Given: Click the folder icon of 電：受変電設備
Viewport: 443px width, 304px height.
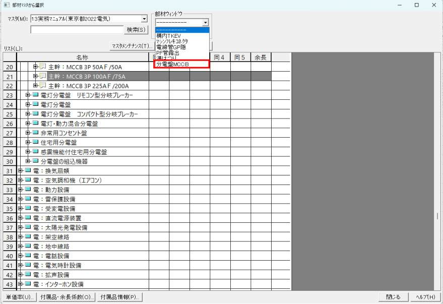Looking at the screenshot, I should point(28,208).
